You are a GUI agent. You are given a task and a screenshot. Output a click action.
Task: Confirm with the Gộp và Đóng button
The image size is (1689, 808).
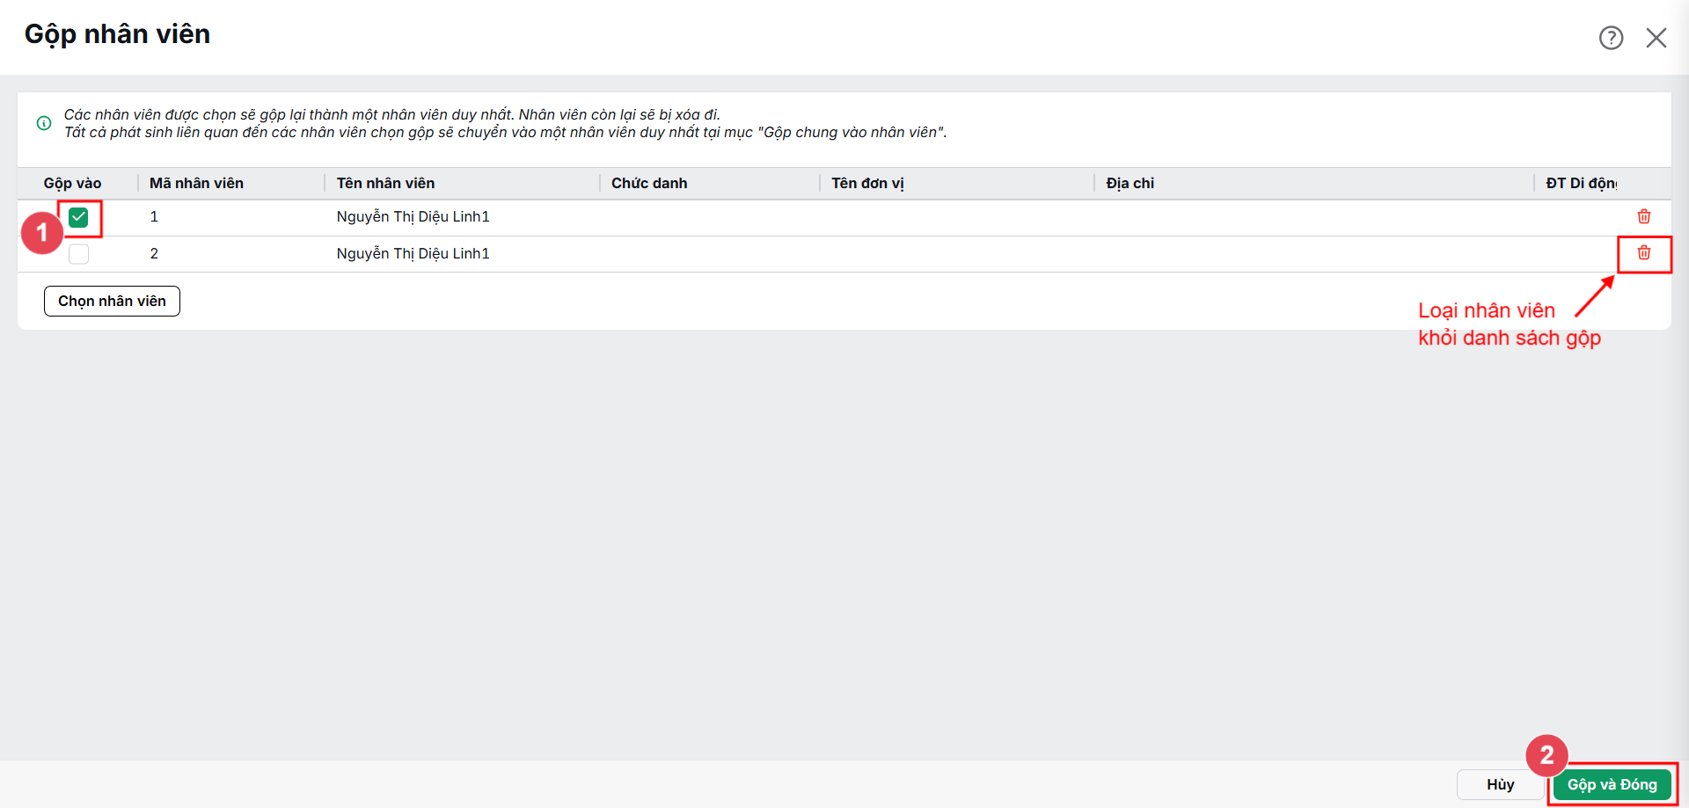[1612, 784]
